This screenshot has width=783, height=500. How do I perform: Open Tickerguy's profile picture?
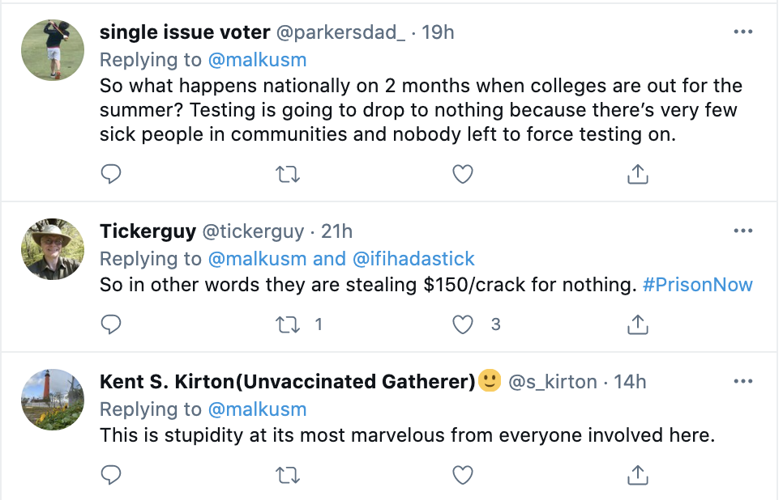click(x=53, y=249)
